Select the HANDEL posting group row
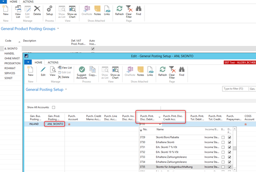 click(x=9, y=53)
